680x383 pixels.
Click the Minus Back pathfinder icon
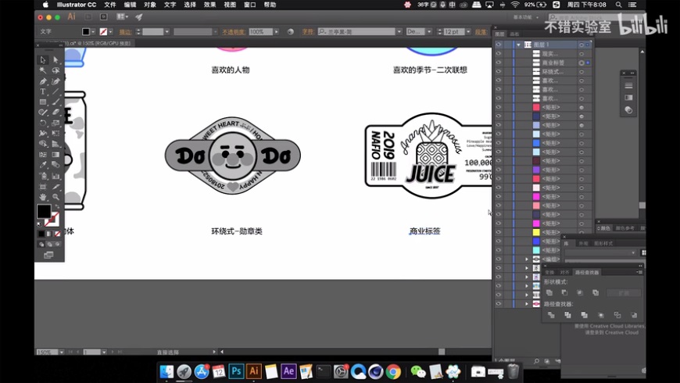(634, 315)
